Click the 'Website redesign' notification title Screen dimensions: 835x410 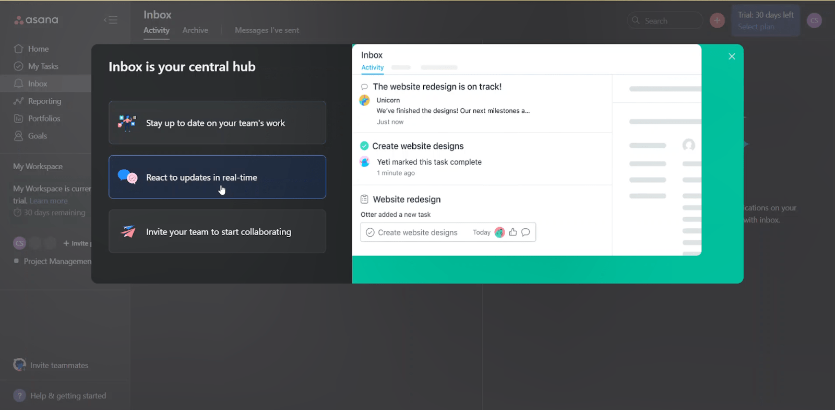tap(407, 200)
